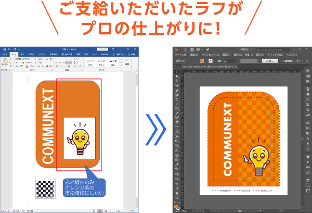Click the Undo arrow in Word title bar
The height and width of the screenshot is (213, 312).
[9, 48]
